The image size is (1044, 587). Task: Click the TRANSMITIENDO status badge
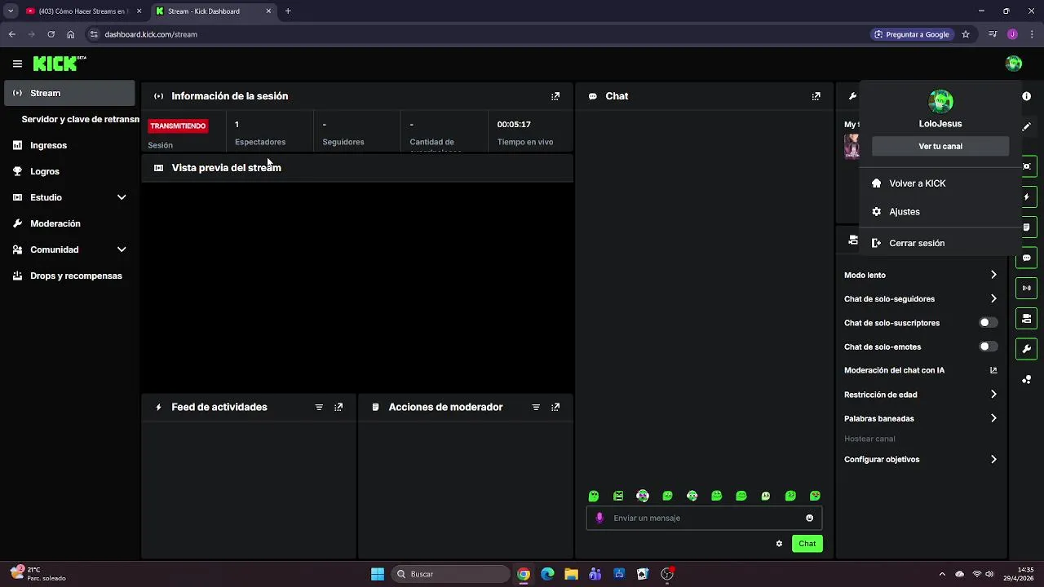click(178, 126)
